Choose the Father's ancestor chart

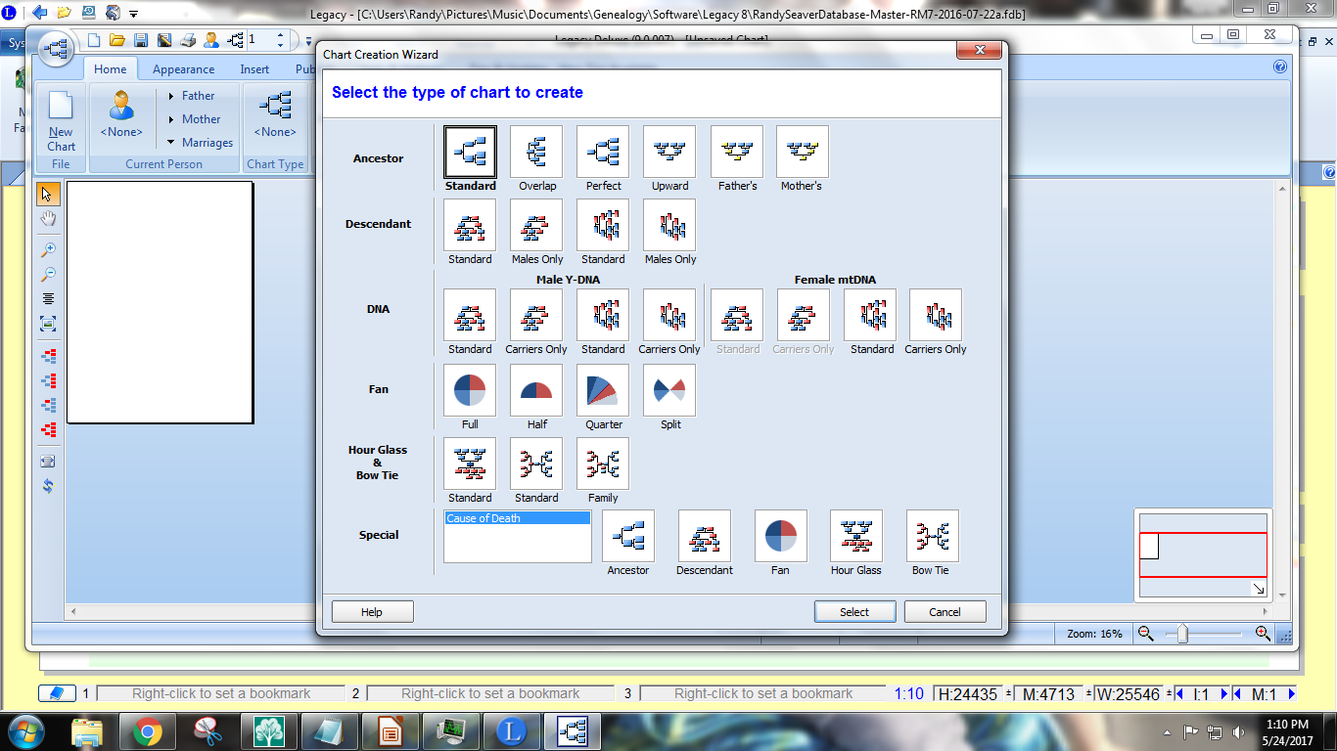pos(737,152)
